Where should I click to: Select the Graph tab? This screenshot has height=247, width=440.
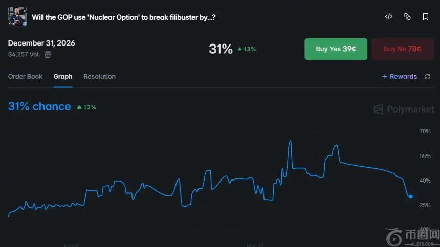pos(63,77)
